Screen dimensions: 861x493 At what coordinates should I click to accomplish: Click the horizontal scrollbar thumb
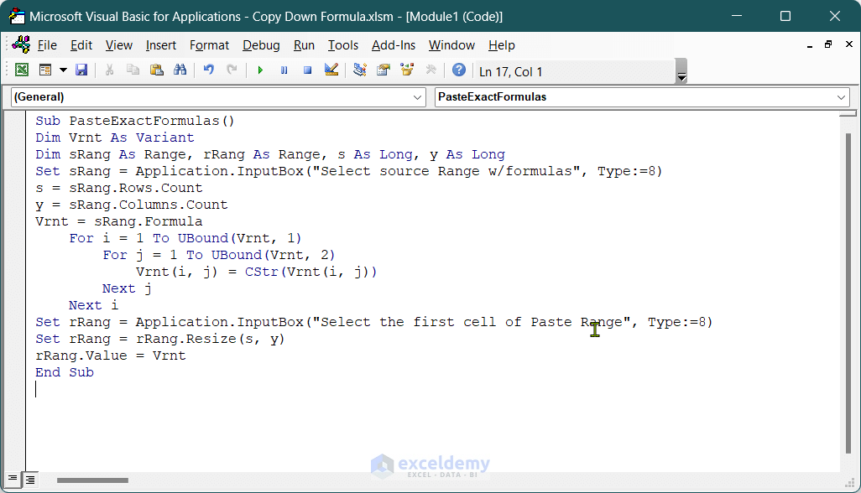tap(92, 480)
